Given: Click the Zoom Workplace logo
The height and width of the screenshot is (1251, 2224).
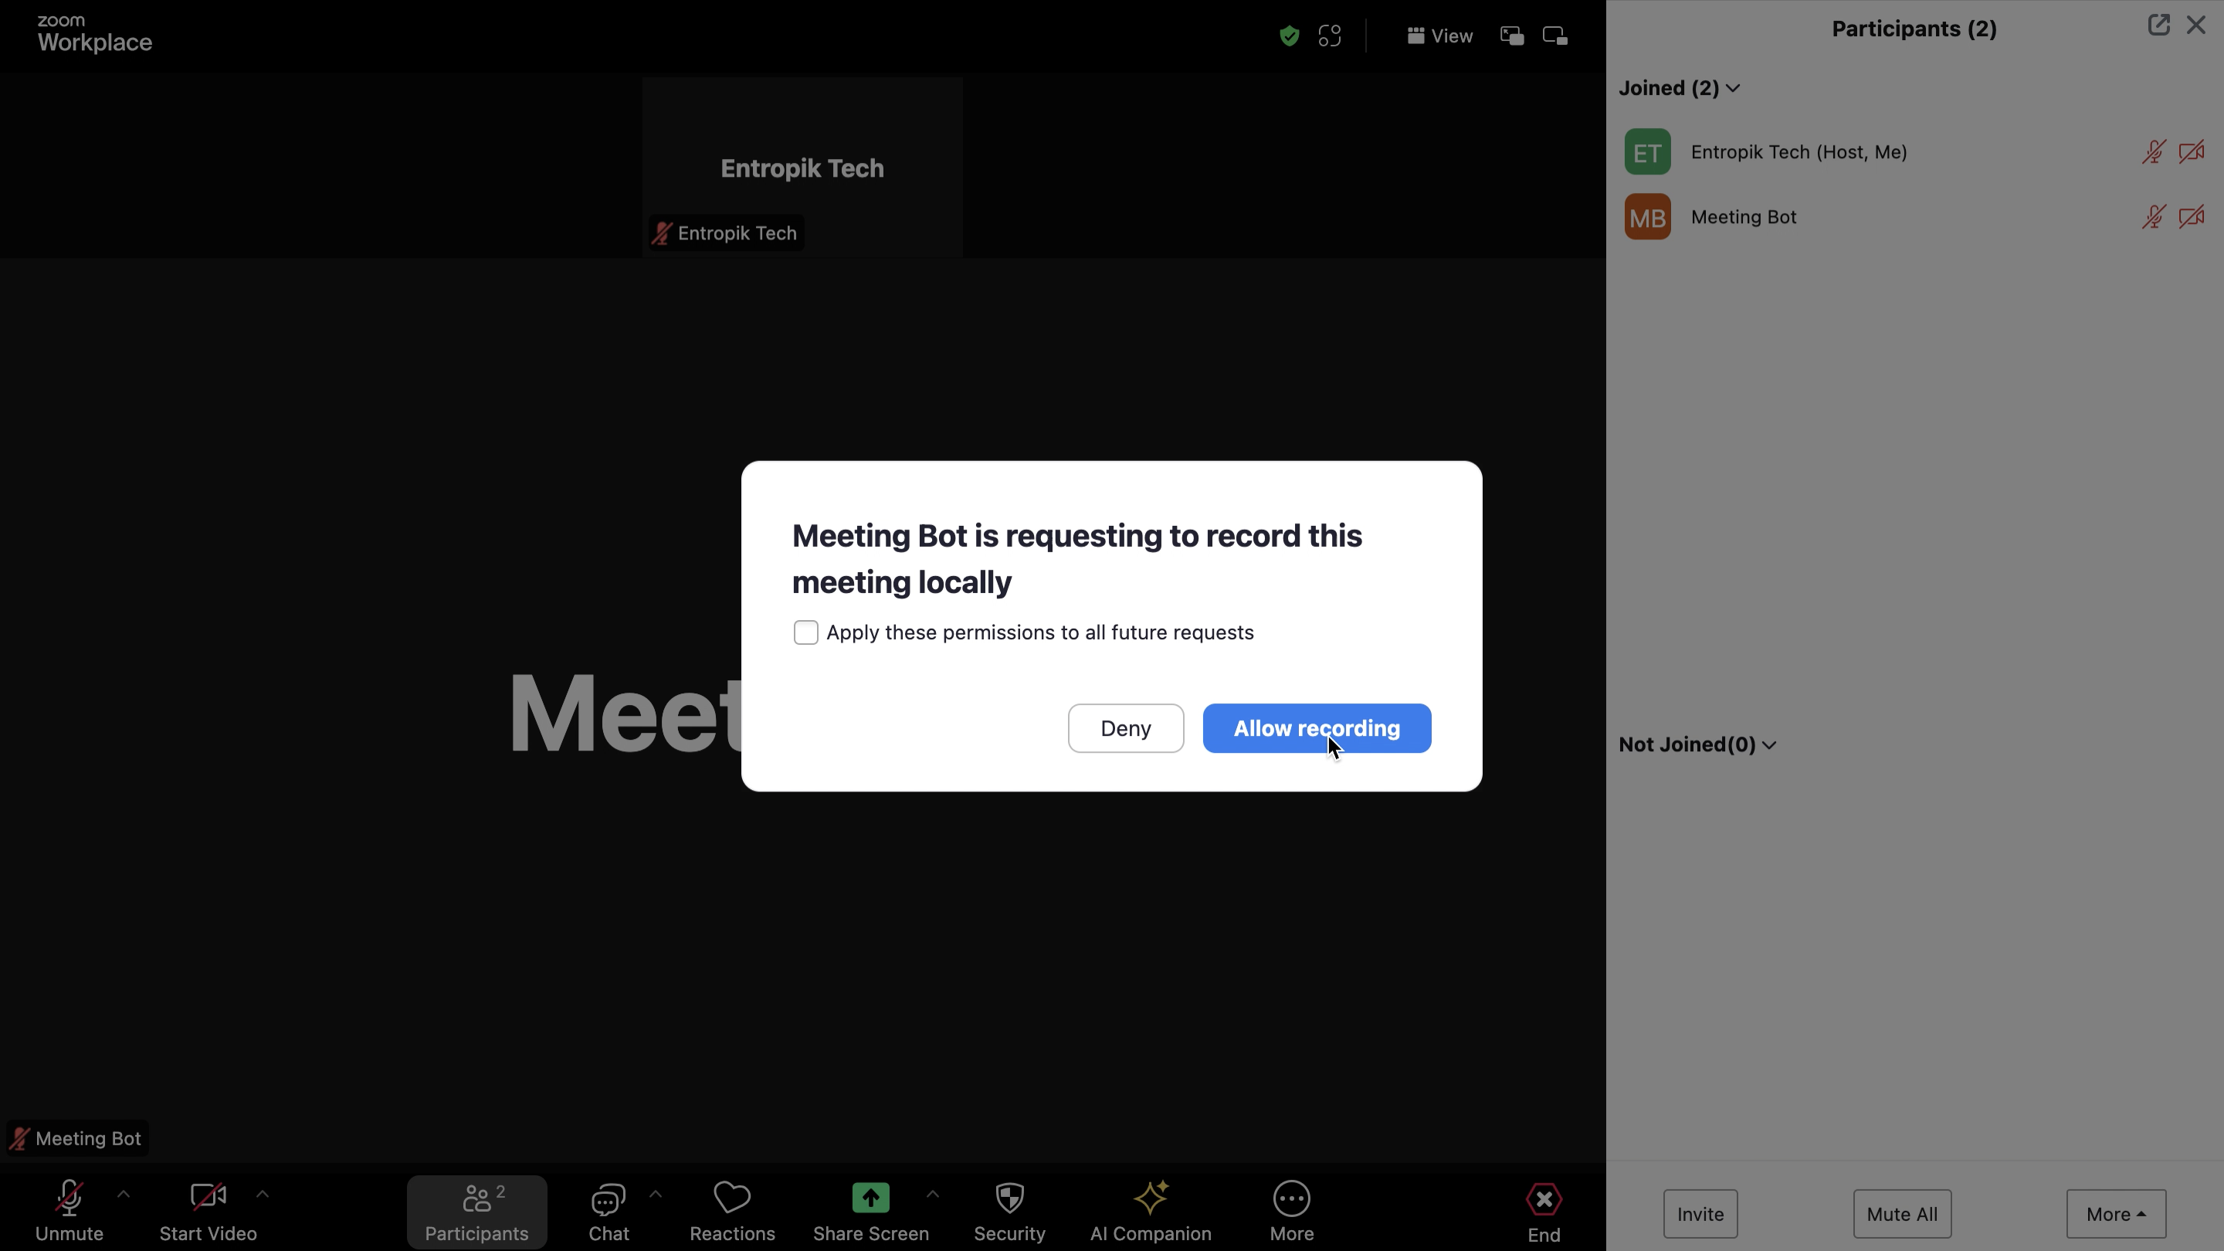Looking at the screenshot, I should (95, 34).
